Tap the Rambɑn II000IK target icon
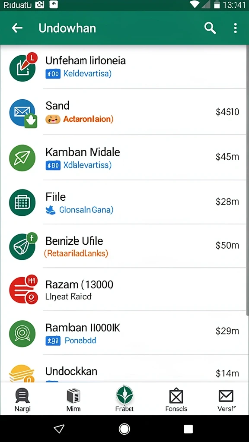The height and width of the screenshot is (442, 249). pyautogui.click(x=22, y=334)
